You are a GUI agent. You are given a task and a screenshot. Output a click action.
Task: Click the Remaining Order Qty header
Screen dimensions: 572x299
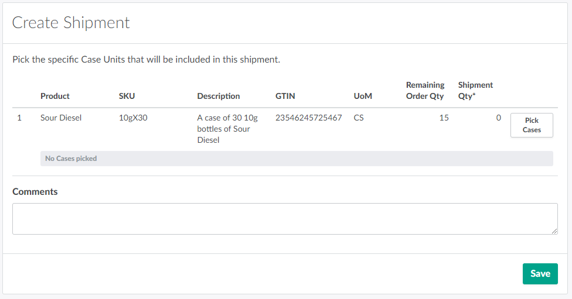pyautogui.click(x=425, y=91)
